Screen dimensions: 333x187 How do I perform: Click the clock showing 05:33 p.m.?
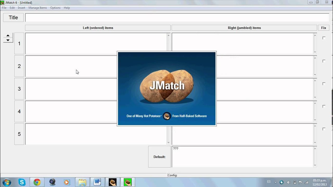click(320, 182)
